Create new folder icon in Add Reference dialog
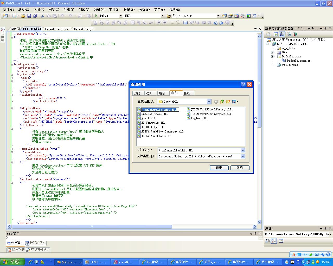The width and height of the screenshot is (333, 266). (228, 102)
